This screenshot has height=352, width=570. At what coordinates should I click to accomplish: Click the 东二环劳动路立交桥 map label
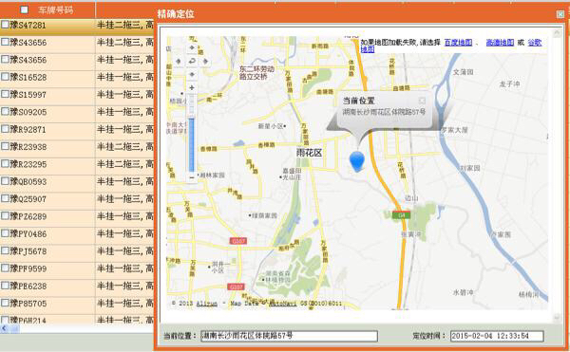(x=256, y=72)
